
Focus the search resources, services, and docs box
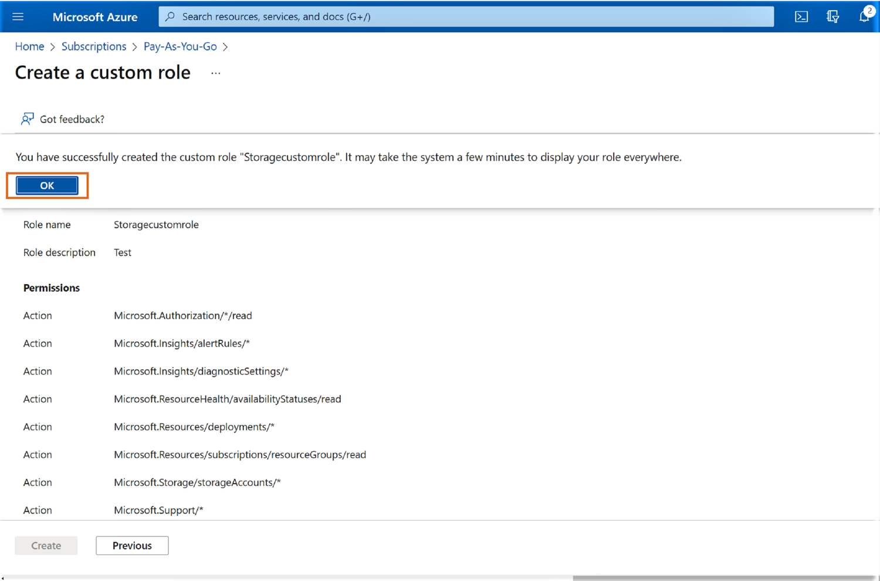[469, 16]
